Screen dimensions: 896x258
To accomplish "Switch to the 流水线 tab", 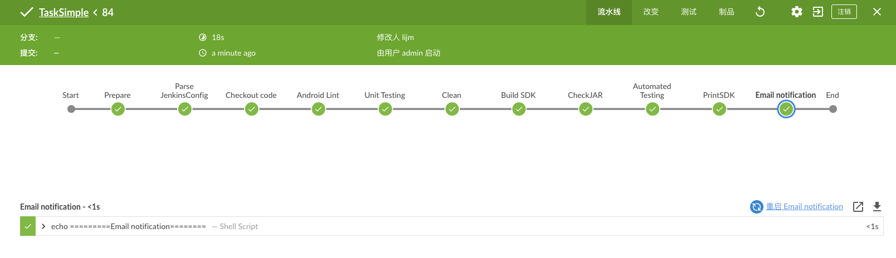I will tap(609, 12).
